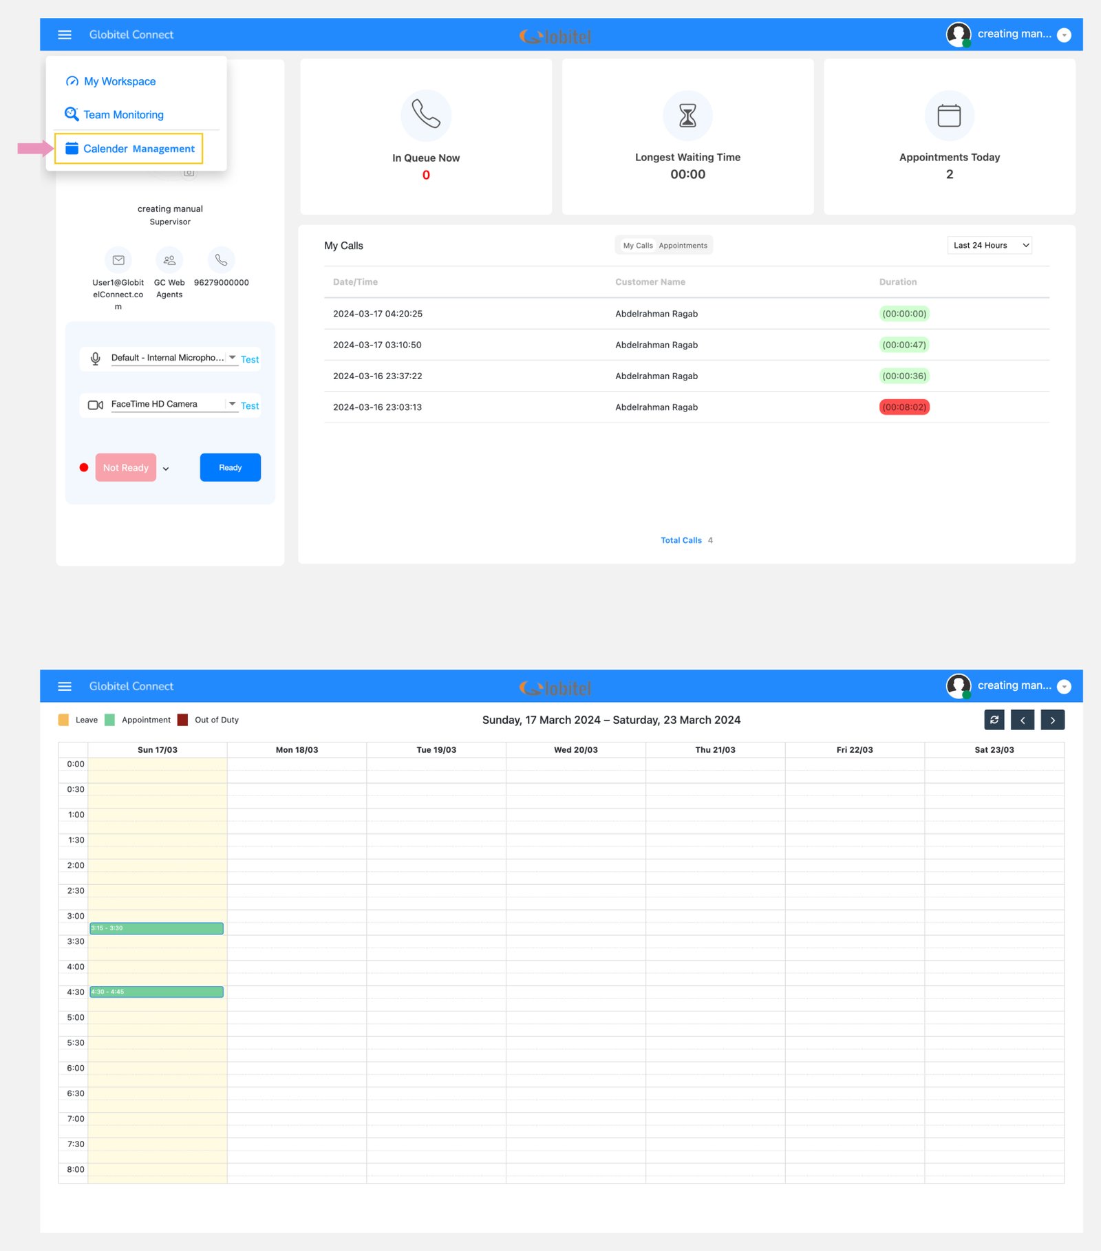The width and height of the screenshot is (1101, 1251).
Task: Click the phone number icon in profile
Action: pyautogui.click(x=221, y=260)
